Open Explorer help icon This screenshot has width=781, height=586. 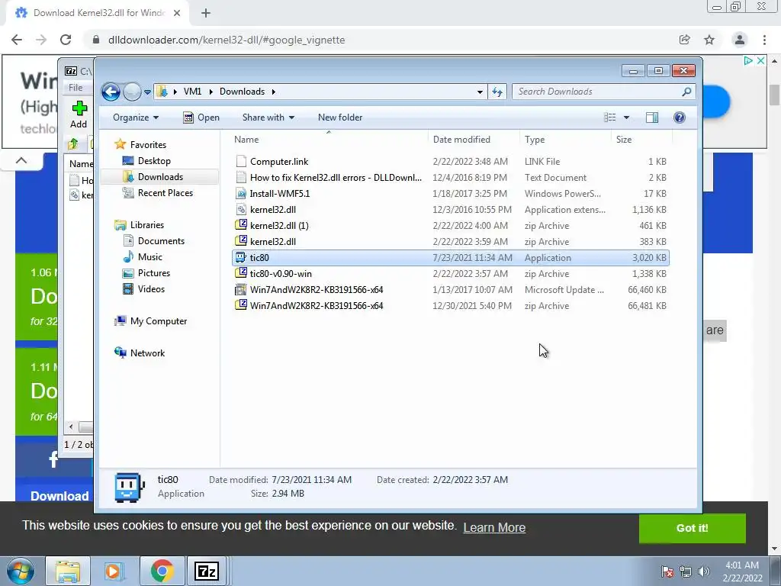coord(680,118)
